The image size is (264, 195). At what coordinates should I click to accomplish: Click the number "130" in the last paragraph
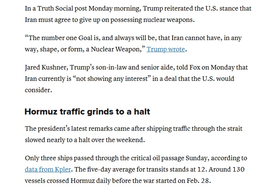pyautogui.click(x=238, y=169)
